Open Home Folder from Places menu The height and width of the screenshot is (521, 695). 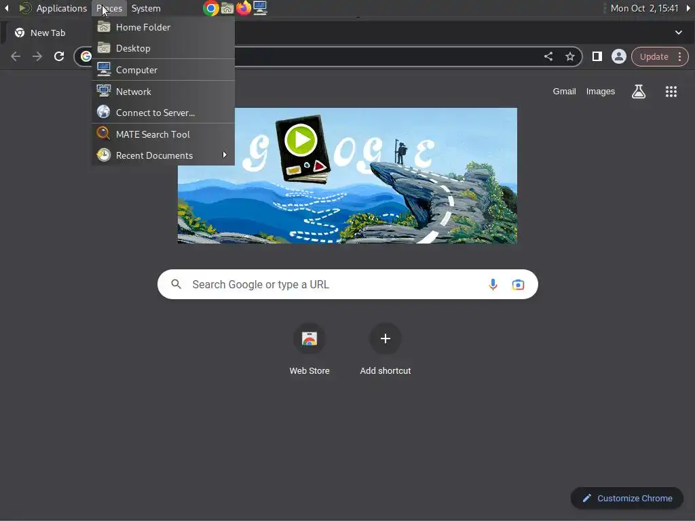163,27
